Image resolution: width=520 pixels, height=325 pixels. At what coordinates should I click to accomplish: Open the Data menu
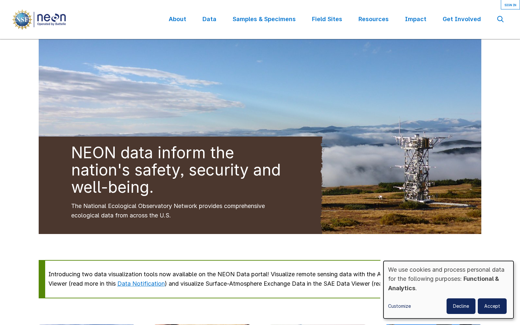[209, 19]
